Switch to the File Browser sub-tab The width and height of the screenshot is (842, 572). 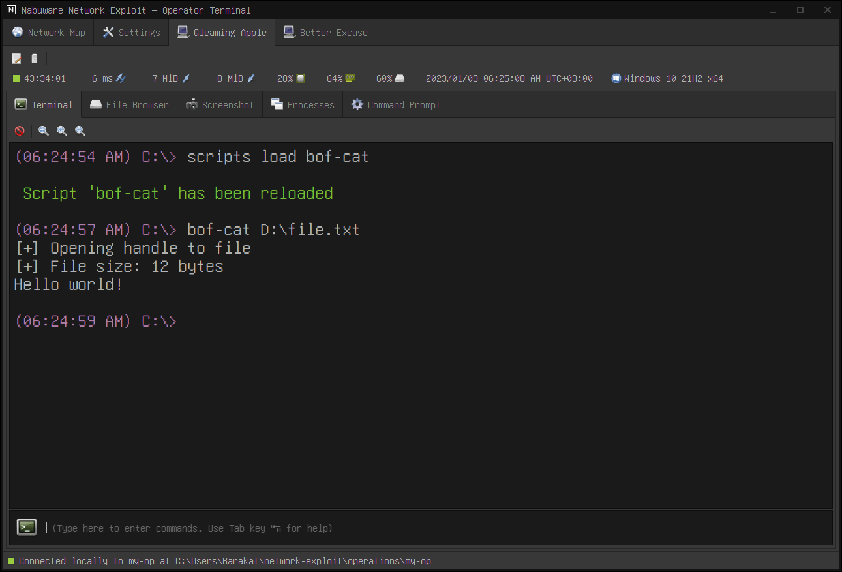tap(129, 105)
